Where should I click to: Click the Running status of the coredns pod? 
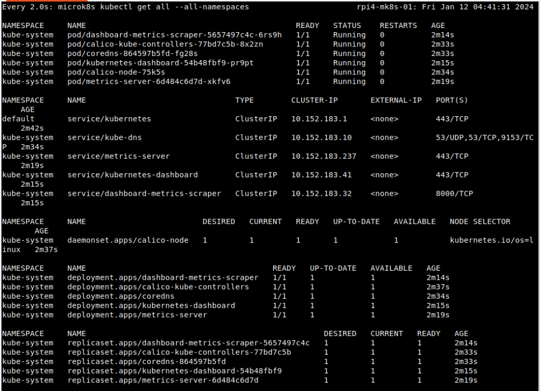(x=349, y=54)
